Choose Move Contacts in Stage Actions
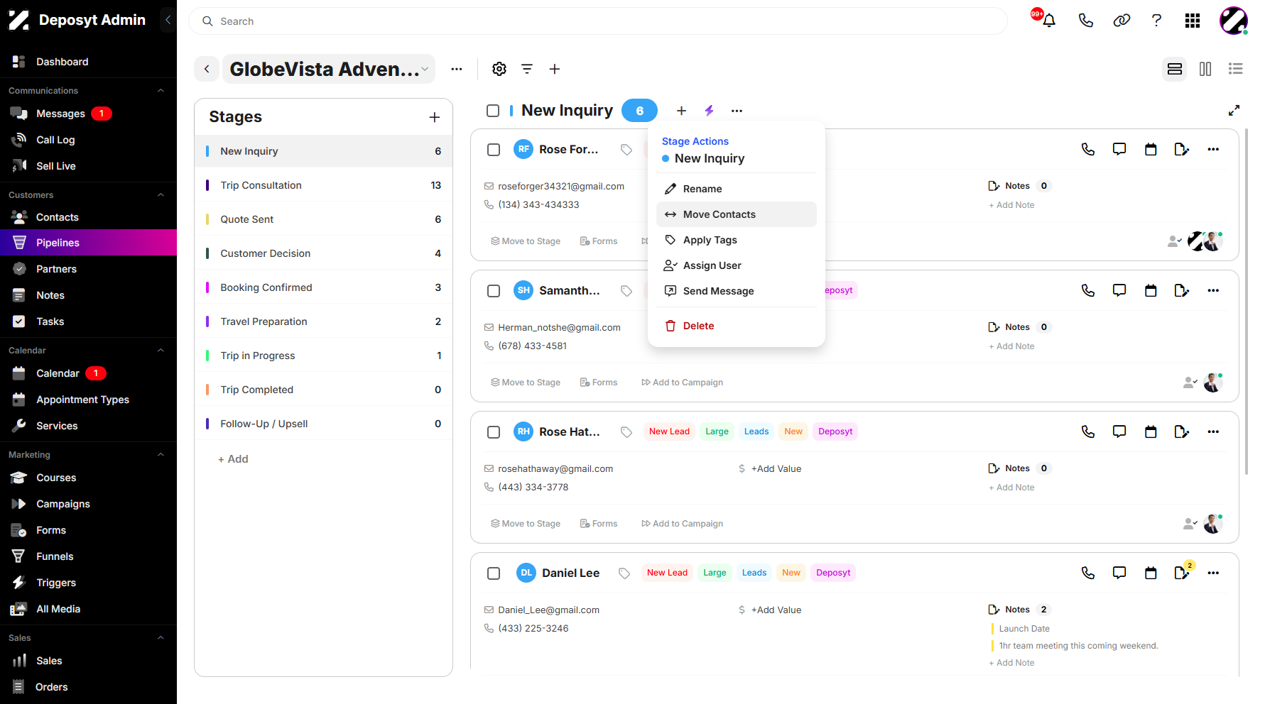This screenshot has height=704, width=1265. click(x=737, y=214)
